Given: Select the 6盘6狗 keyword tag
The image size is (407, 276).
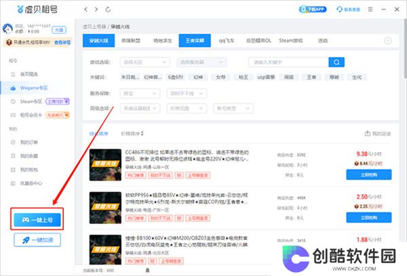Looking at the screenshot, I should tap(176, 77).
